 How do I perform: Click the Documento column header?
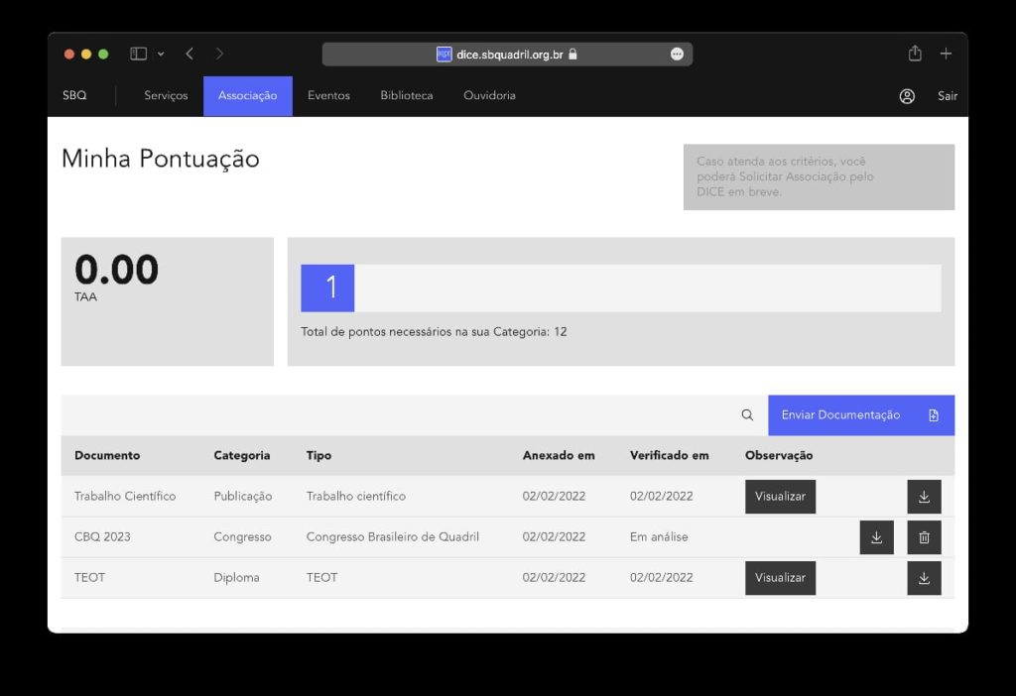[x=107, y=455]
